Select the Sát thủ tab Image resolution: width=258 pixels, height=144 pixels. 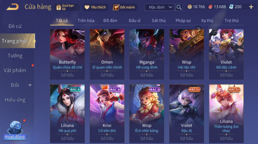(159, 21)
